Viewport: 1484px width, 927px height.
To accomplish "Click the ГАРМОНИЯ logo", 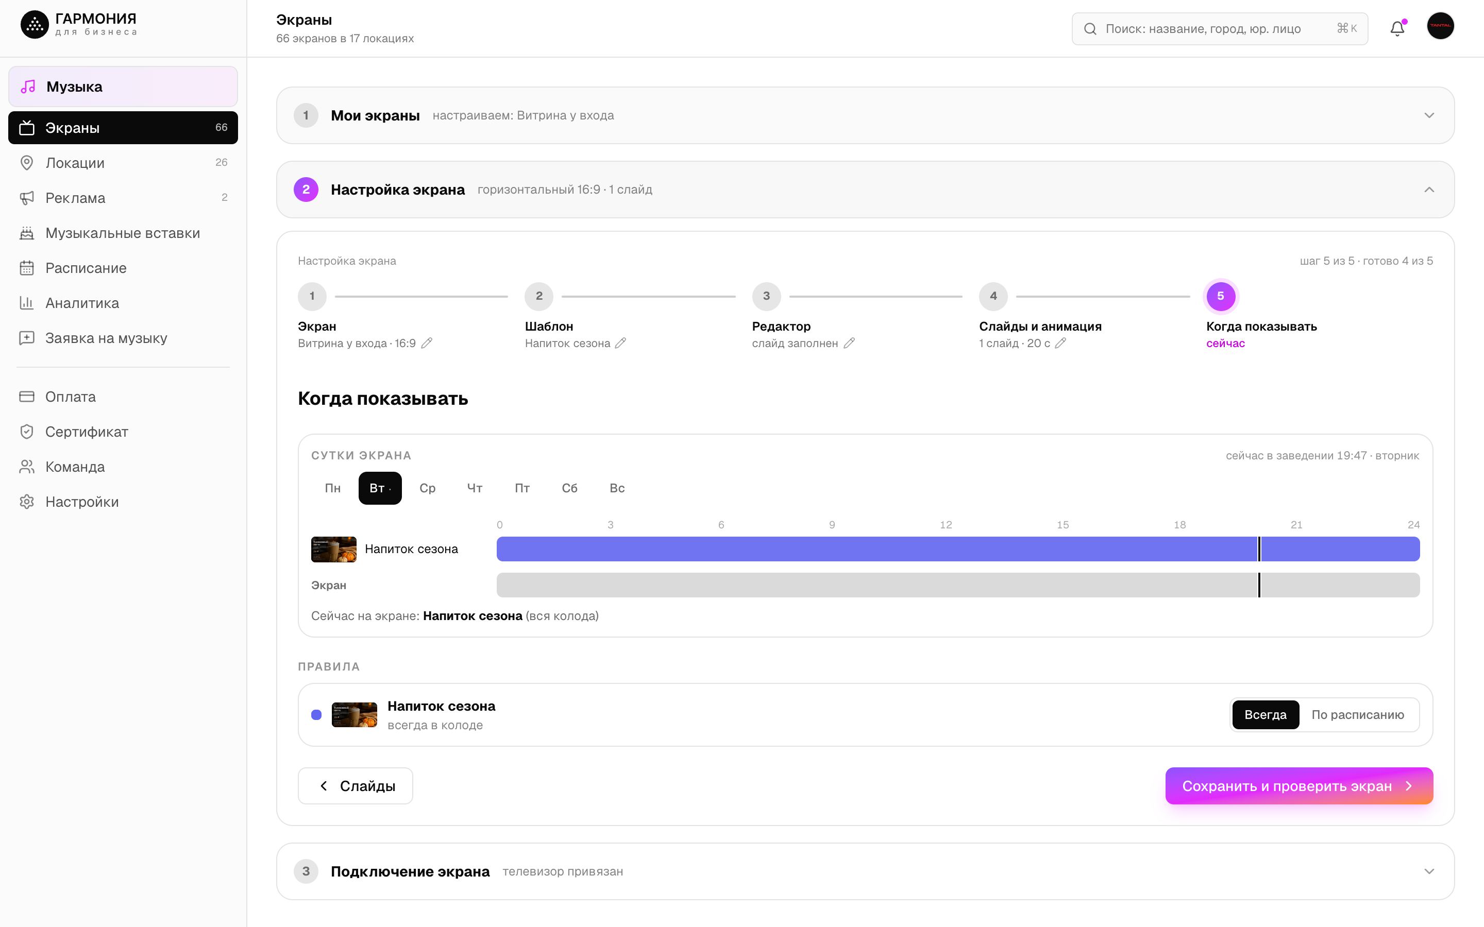I will click(78, 25).
